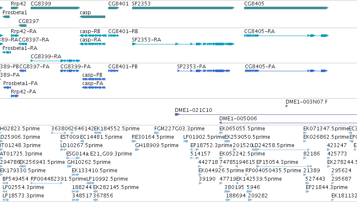Click EST 209282 label
357x202 pixels.
pyautogui.click(x=258, y=196)
